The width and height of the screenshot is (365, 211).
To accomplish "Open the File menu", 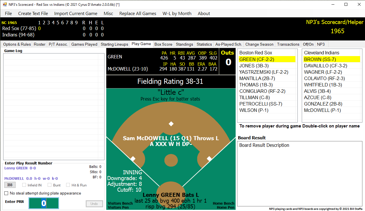I will (8, 14).
